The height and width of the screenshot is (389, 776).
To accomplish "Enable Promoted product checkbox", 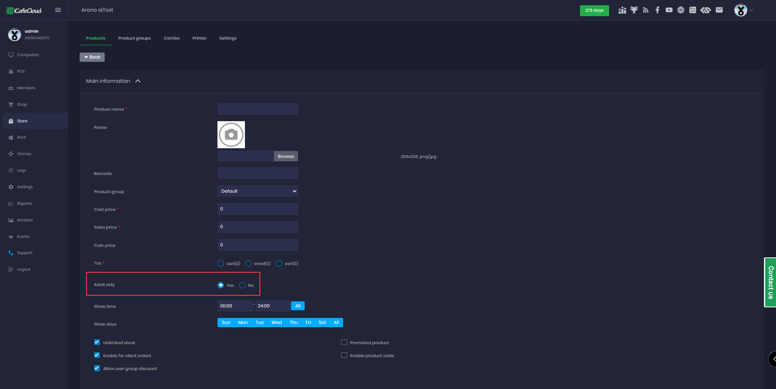I will [x=344, y=343].
